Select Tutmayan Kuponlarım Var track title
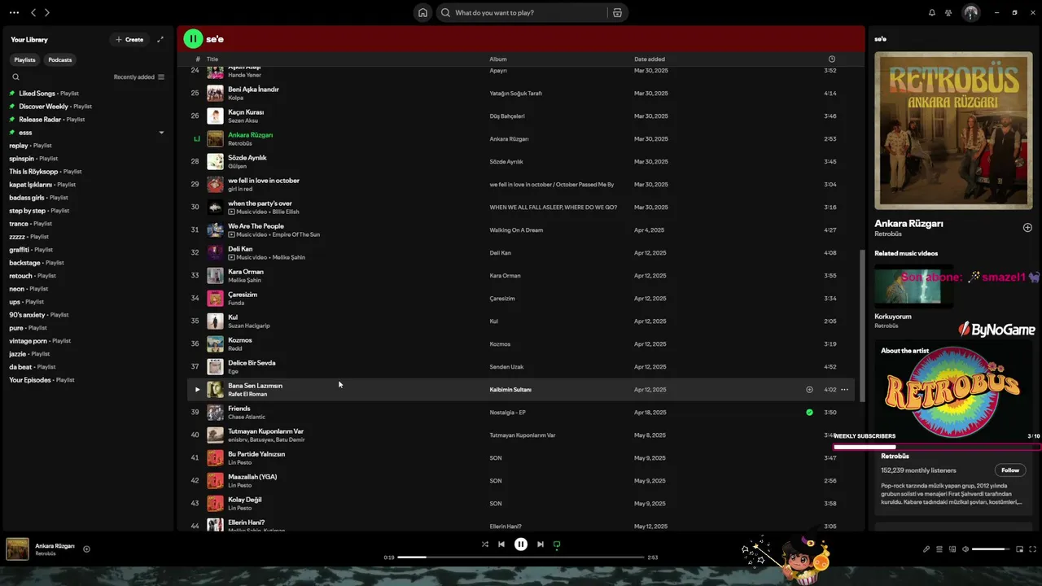The width and height of the screenshot is (1042, 586). pyautogui.click(x=266, y=431)
